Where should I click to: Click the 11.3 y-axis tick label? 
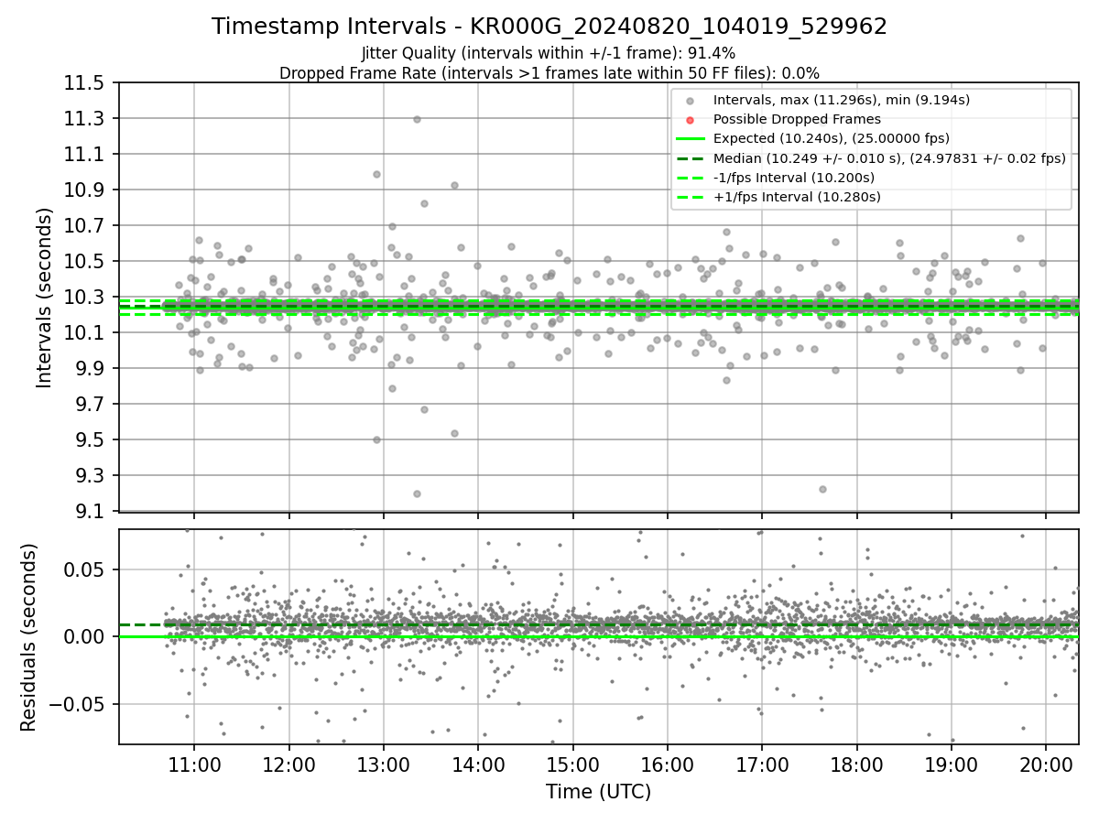pyautogui.click(x=84, y=119)
